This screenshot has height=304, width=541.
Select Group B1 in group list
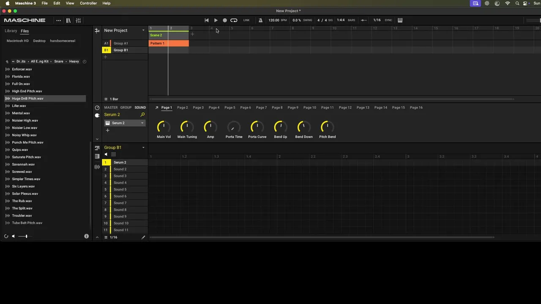(126, 50)
